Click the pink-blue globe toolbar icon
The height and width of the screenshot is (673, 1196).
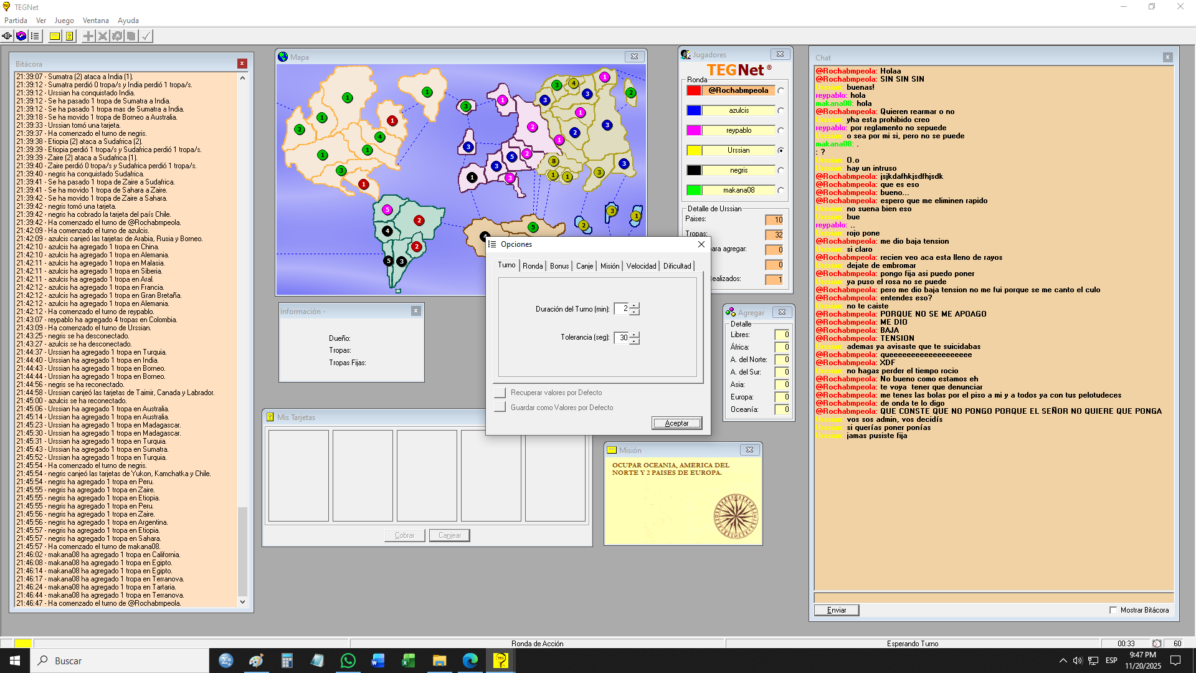[21, 36]
